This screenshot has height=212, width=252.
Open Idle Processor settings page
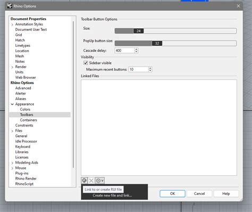pyautogui.click(x=26, y=141)
